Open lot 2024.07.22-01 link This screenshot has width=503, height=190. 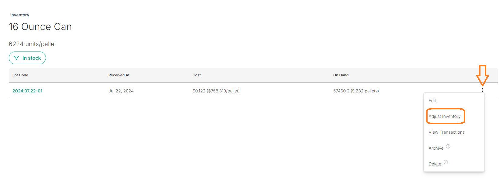point(27,91)
